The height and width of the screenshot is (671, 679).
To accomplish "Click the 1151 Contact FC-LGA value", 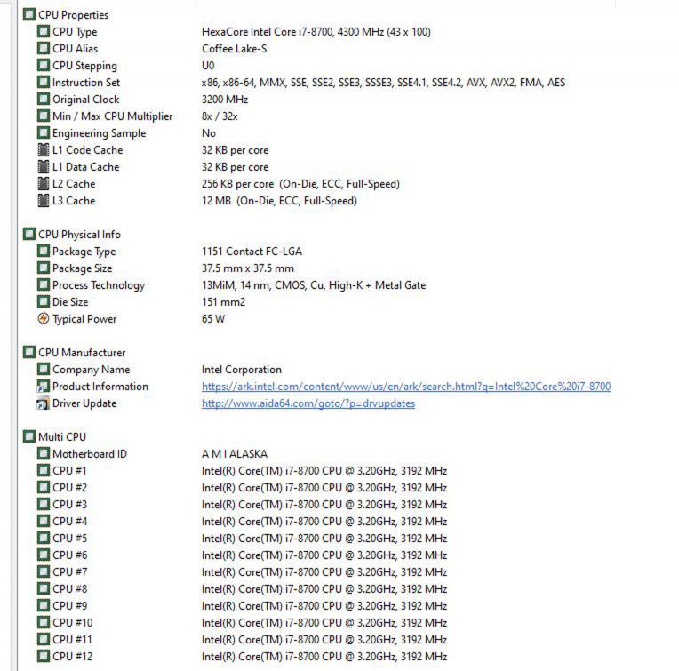I will [252, 252].
